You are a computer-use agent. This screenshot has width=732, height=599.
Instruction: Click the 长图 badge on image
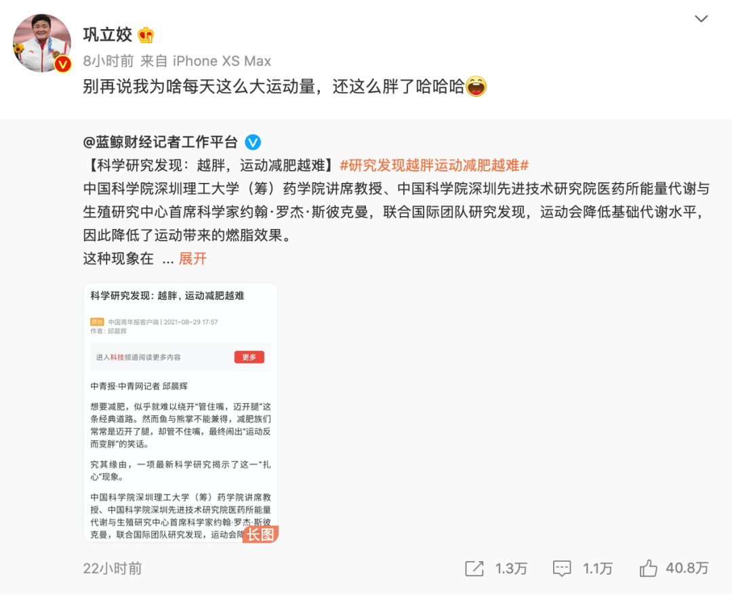[260, 534]
